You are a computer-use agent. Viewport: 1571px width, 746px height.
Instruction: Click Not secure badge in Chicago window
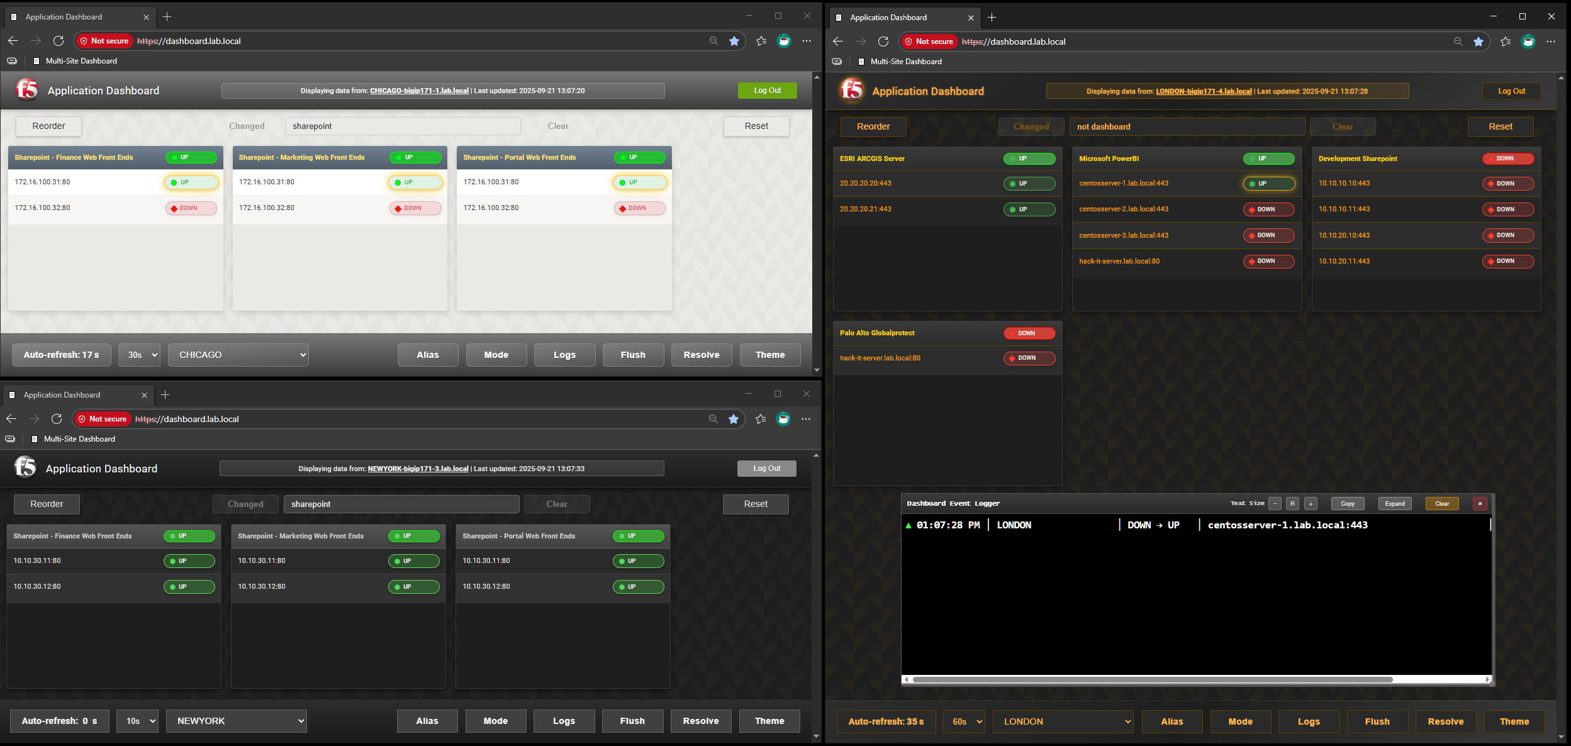[104, 41]
